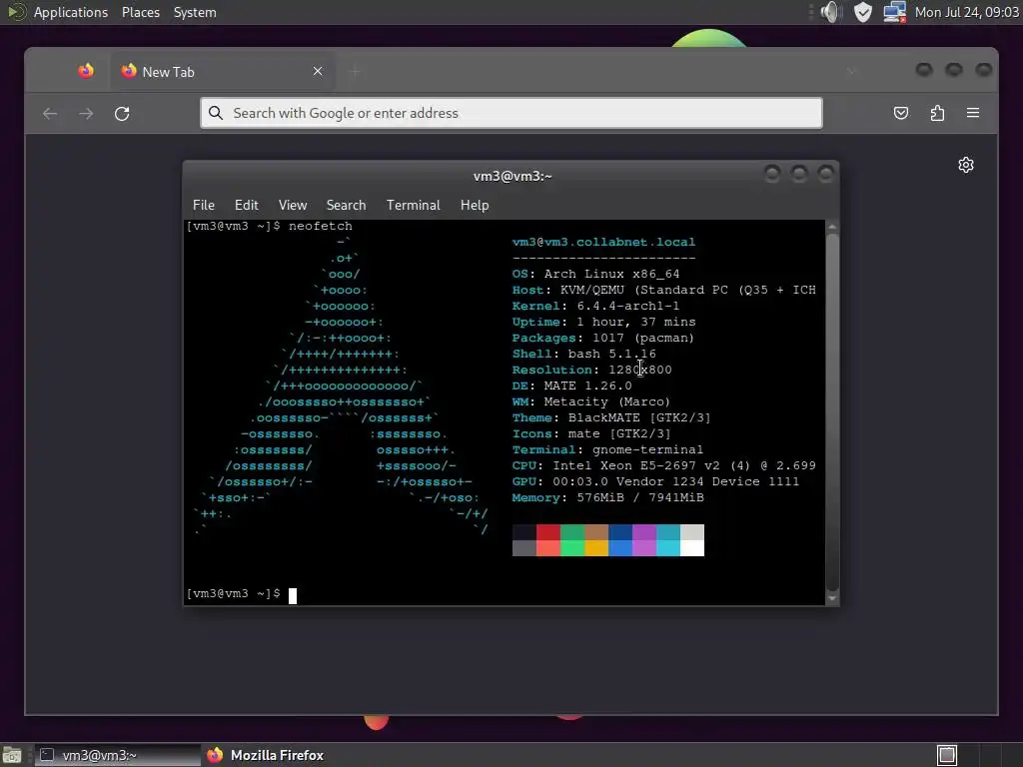Click the show desktop icon in bottom panel
The image size is (1023, 767).
tap(12, 755)
